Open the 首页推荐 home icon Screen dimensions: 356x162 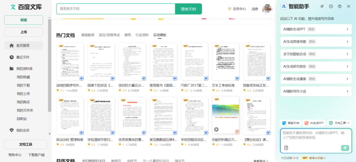click(12, 46)
